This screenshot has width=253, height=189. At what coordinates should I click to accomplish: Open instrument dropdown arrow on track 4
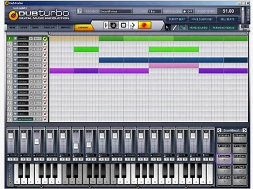tap(15, 55)
